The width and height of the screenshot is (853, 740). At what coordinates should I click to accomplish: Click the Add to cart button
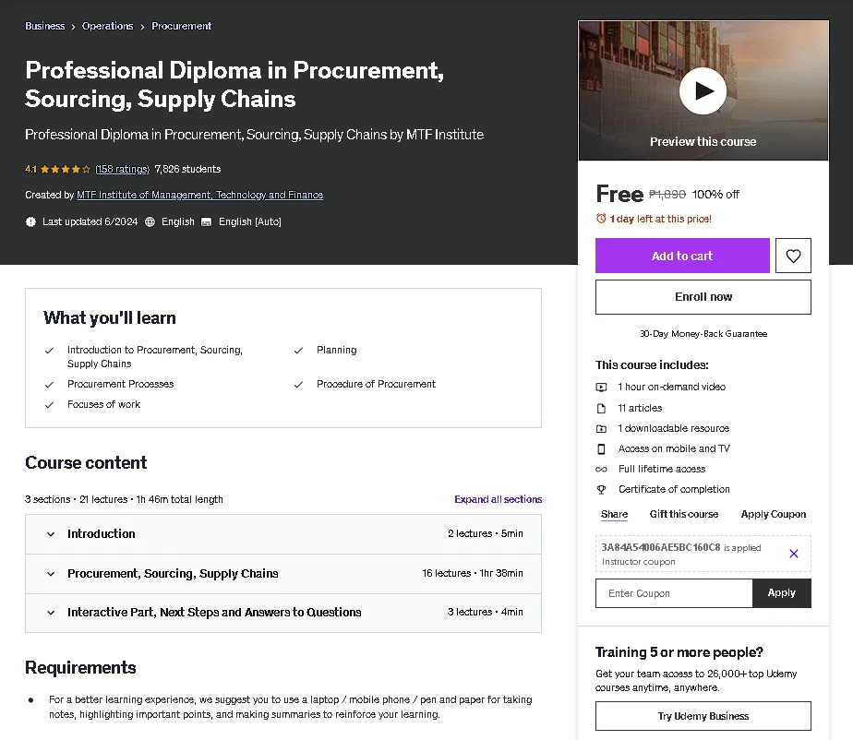[x=682, y=256]
